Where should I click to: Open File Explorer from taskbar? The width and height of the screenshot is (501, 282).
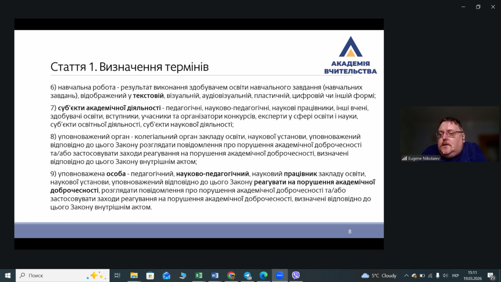point(134,275)
